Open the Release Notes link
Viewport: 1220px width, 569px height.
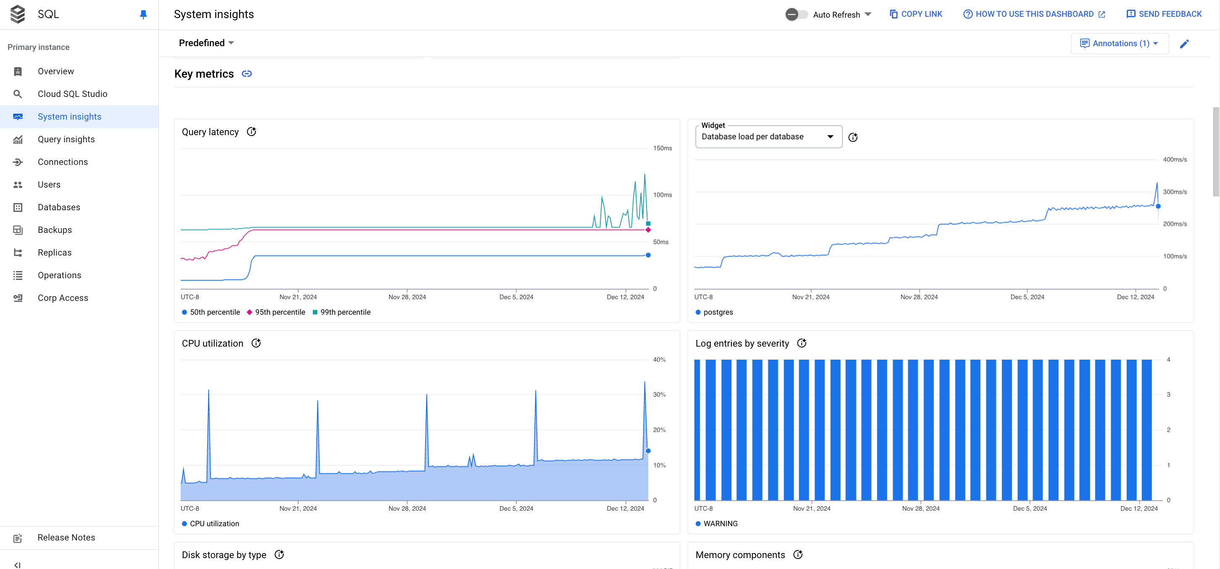click(x=66, y=537)
